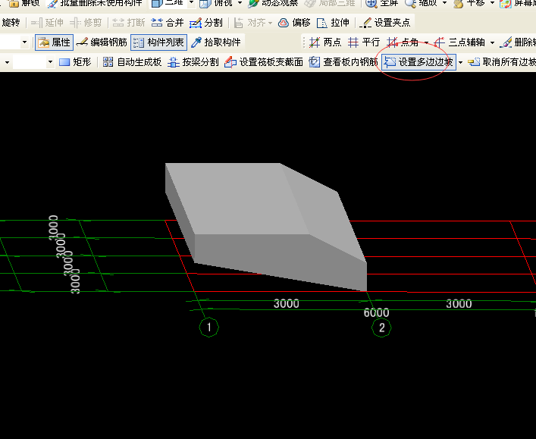The width and height of the screenshot is (536, 439).
Task: Activate 动态观察 orbit tool
Action: point(274,3)
